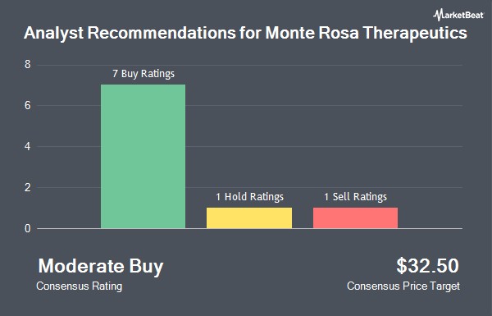The width and height of the screenshot is (492, 316).
Task: Click the '1 Hold Ratings' label
Action: click(x=249, y=197)
